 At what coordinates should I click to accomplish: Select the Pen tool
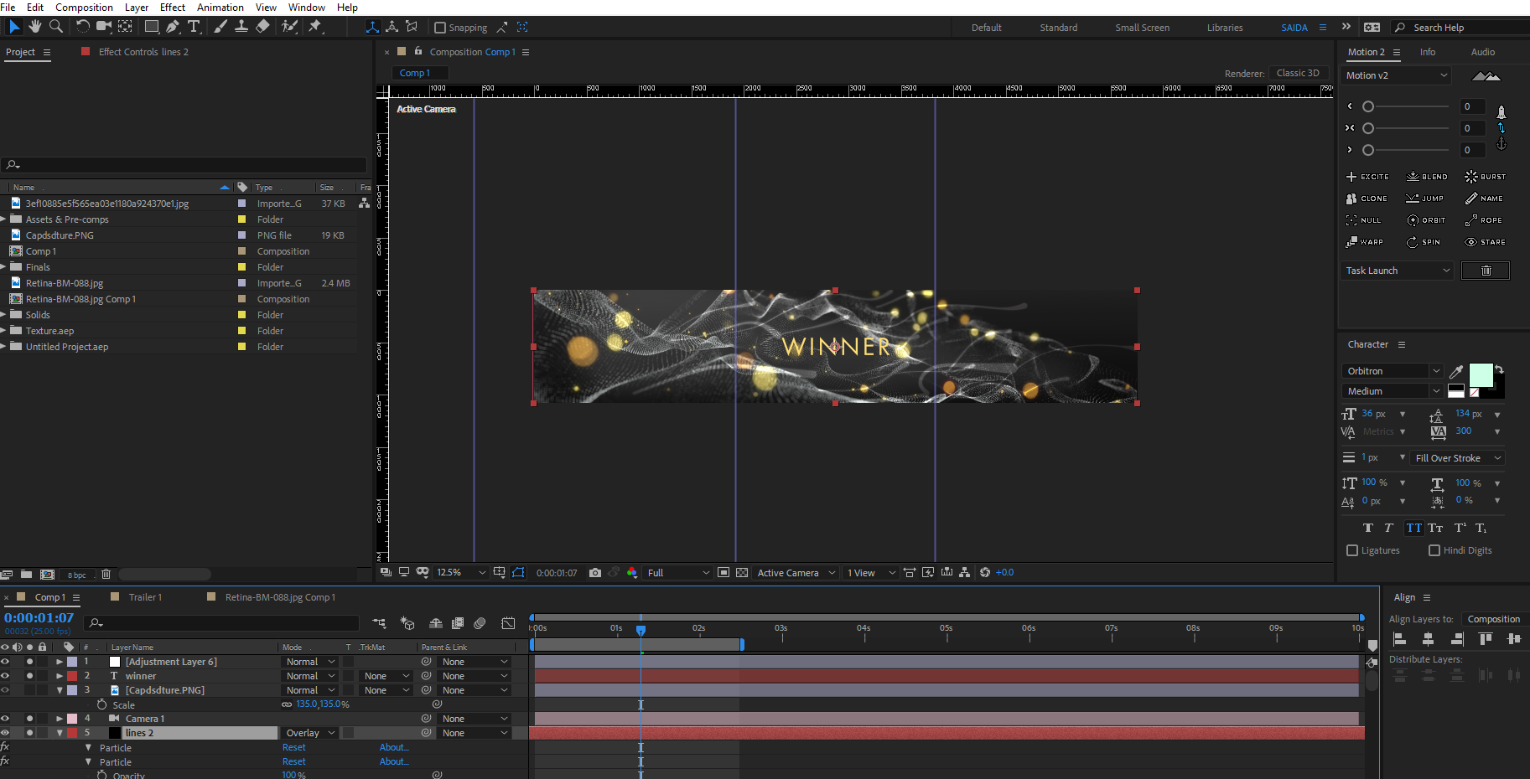point(173,27)
